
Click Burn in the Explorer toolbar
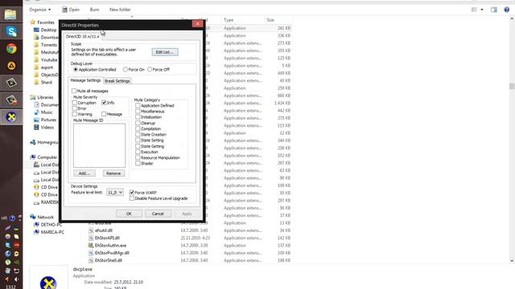point(94,10)
